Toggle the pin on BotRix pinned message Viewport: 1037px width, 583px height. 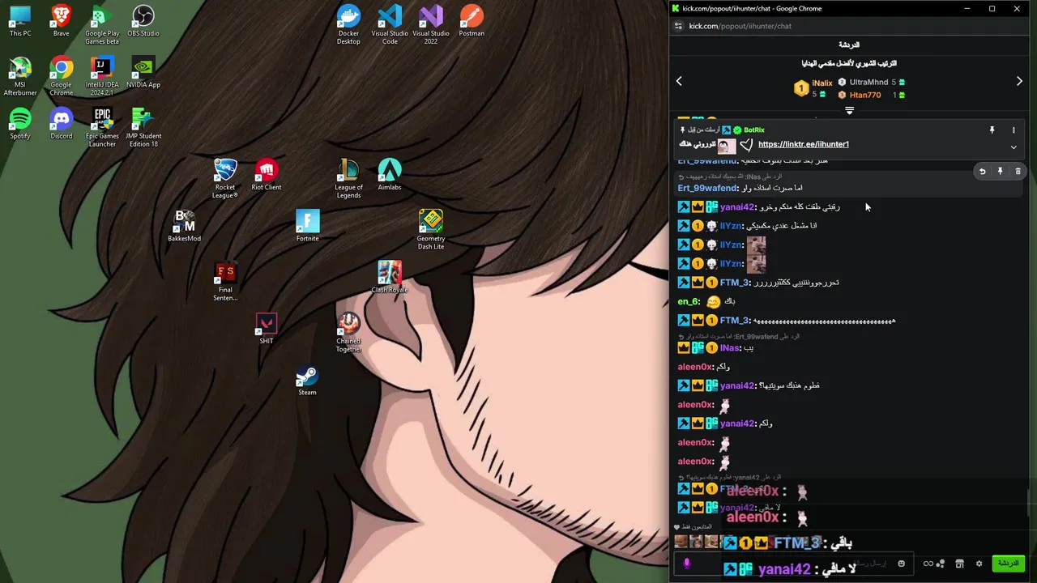click(992, 130)
